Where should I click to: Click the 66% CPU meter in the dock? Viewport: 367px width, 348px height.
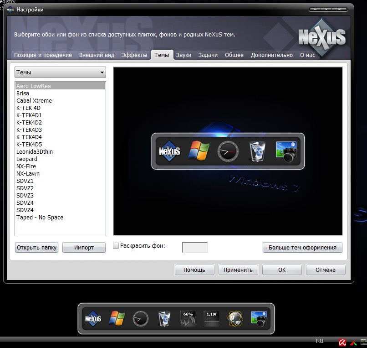(x=188, y=318)
